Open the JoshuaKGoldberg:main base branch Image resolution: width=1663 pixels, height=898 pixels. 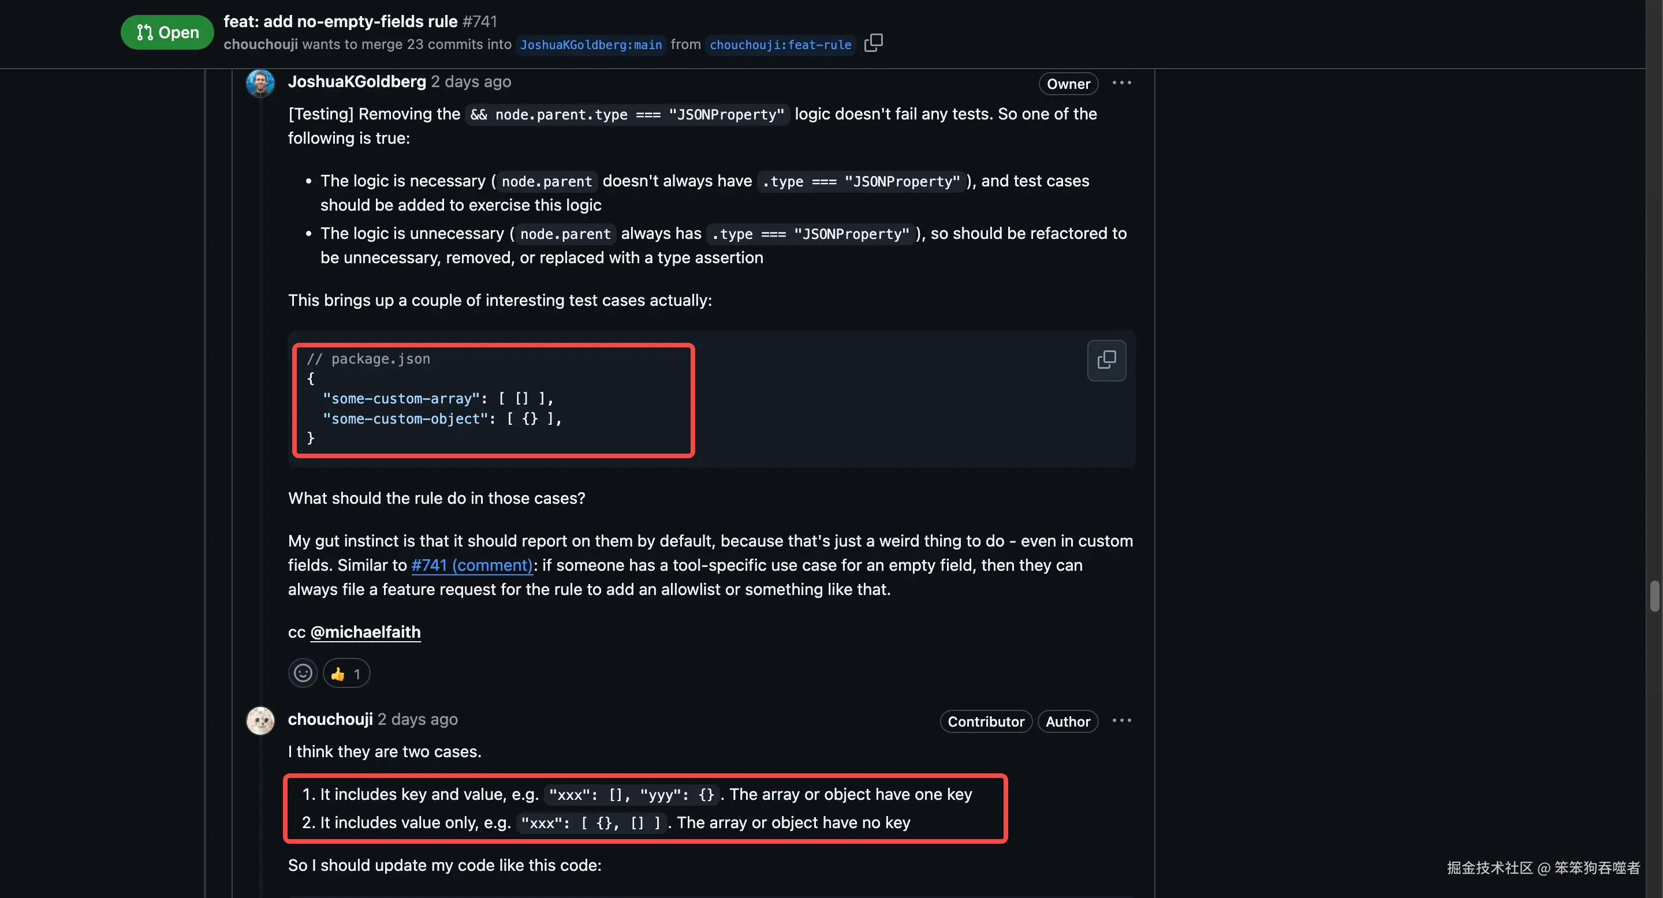(591, 44)
